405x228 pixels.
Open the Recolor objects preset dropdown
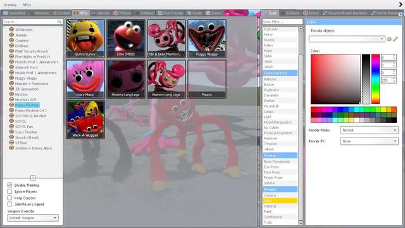click(347, 39)
